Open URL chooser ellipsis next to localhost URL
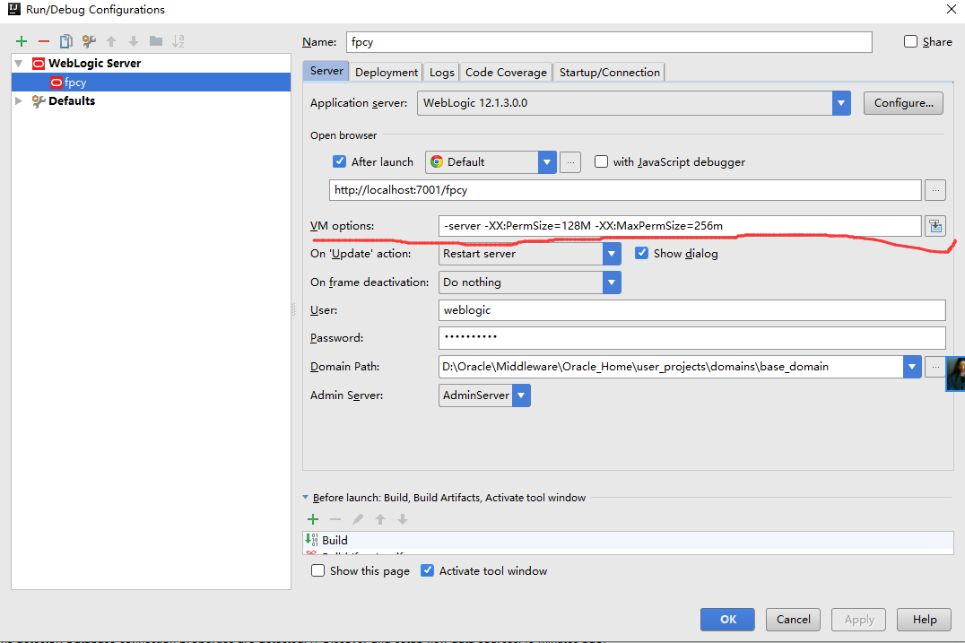The width and height of the screenshot is (965, 643). (x=935, y=190)
